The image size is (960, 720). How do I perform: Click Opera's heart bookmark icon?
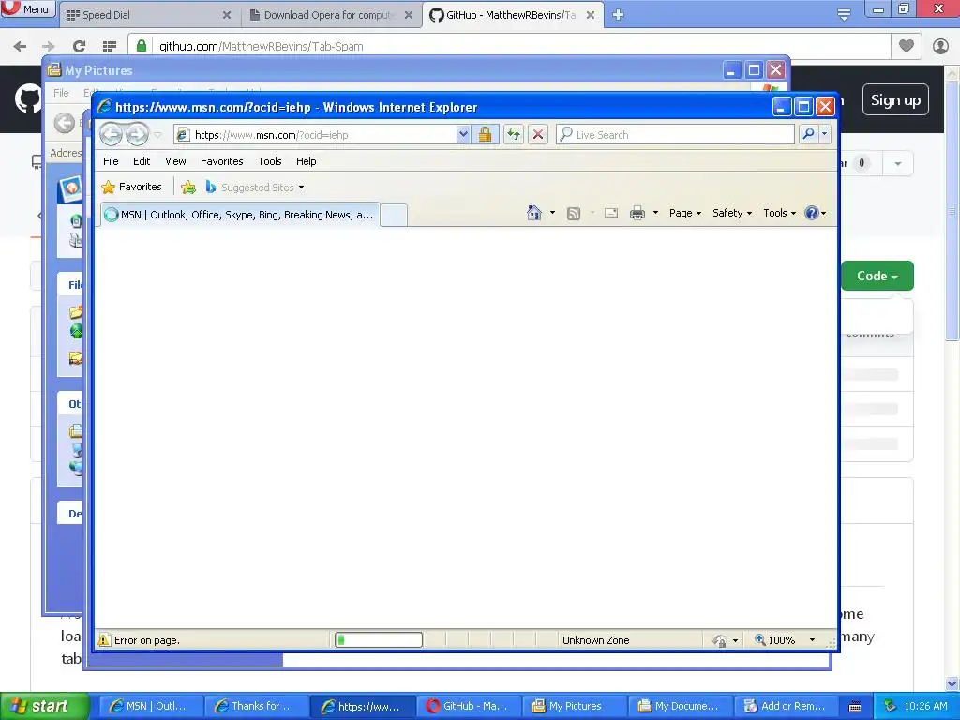coord(907,46)
